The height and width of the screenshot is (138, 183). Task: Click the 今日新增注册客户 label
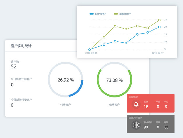(x=21, y=79)
